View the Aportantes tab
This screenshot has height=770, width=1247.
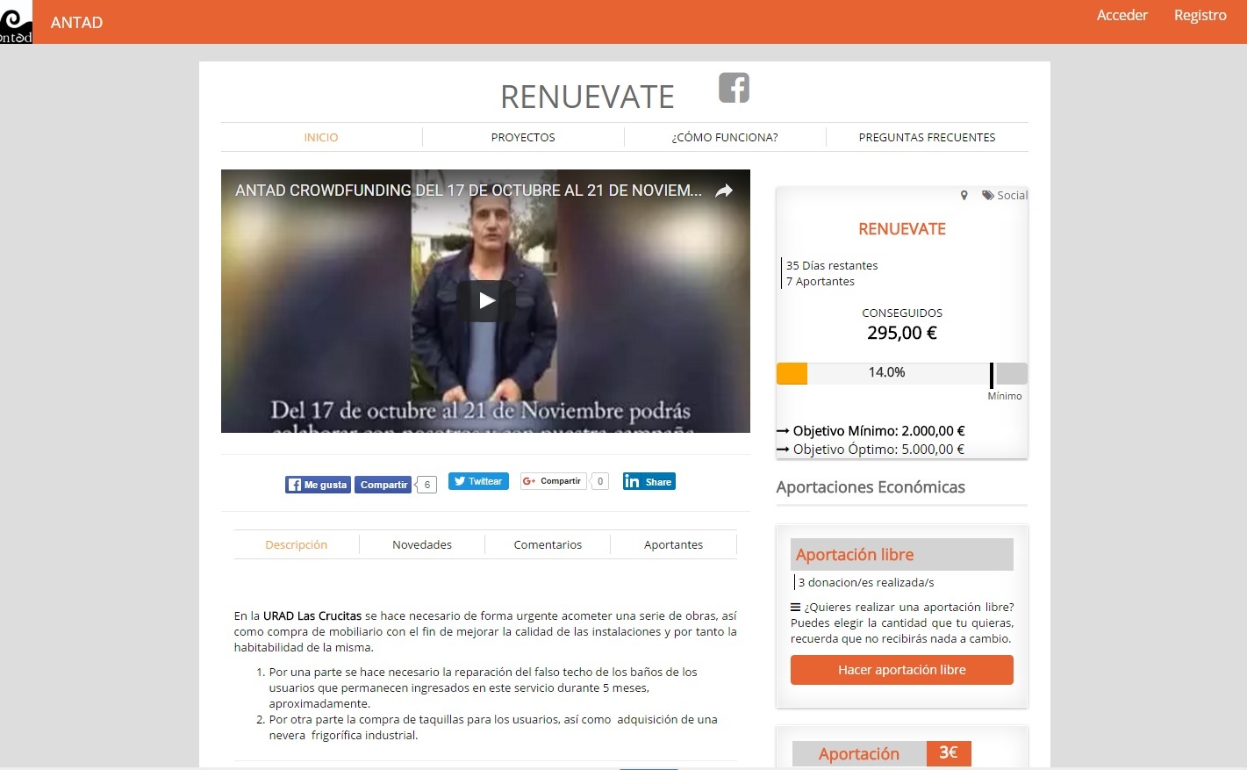coord(673,544)
